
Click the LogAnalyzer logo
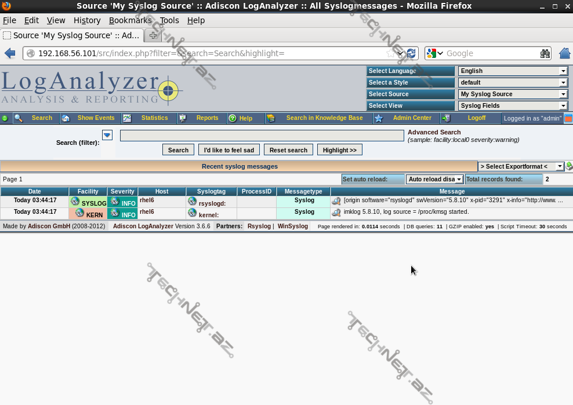(x=92, y=88)
